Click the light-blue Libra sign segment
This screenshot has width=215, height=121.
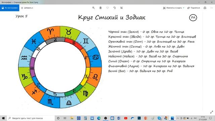(x=69, y=102)
